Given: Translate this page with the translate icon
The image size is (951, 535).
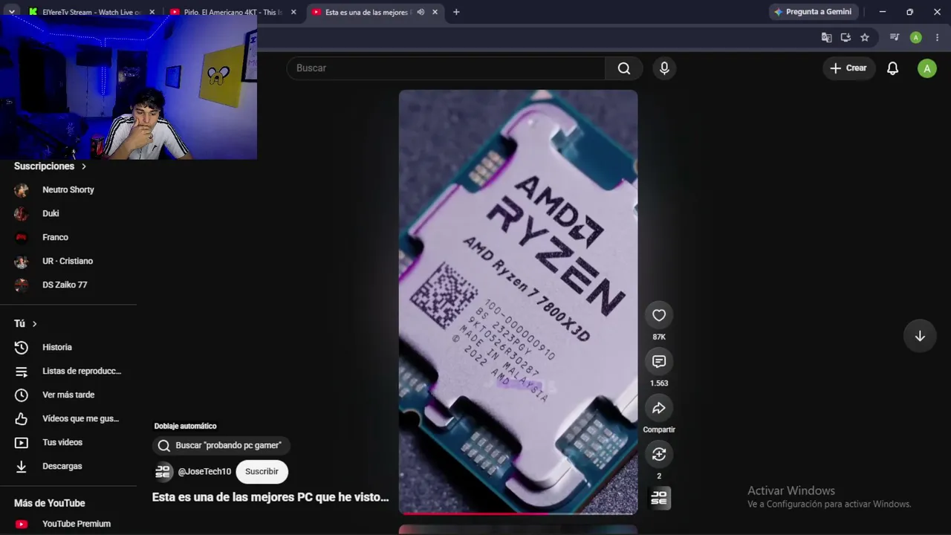Looking at the screenshot, I should pos(826,37).
